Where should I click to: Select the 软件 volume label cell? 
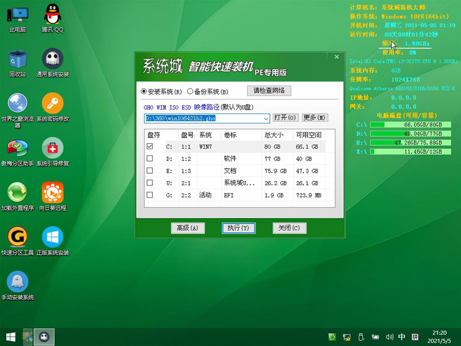[x=230, y=159]
